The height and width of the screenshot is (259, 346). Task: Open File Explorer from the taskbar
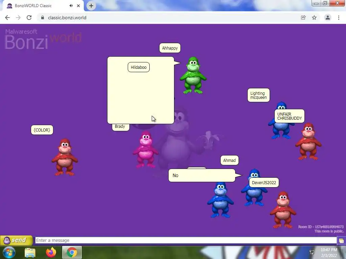[30, 252]
